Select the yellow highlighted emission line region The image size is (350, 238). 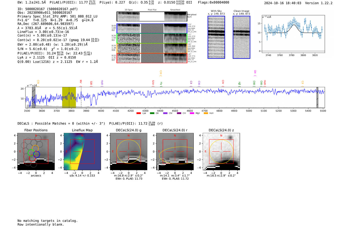pos(69,97)
